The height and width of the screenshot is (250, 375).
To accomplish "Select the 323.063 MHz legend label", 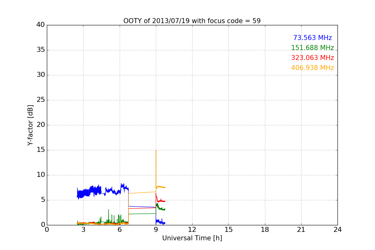I will pyautogui.click(x=312, y=58).
